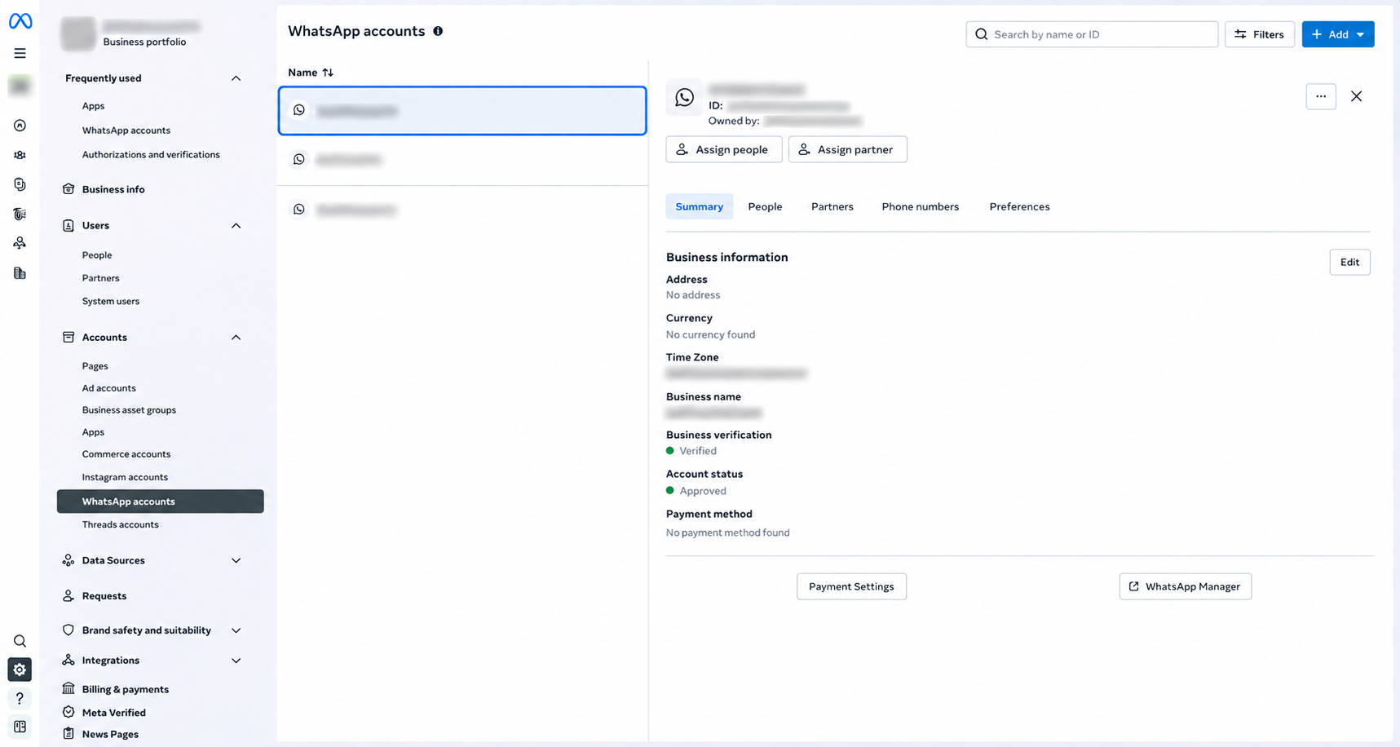Go to Commerce accounts
The height and width of the screenshot is (747, 1400).
click(x=126, y=454)
